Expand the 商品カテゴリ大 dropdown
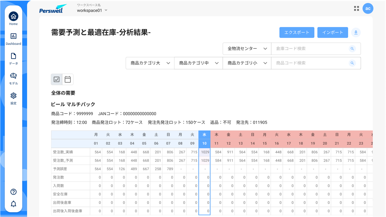Viewport: 386px width, 217px height. click(x=150, y=63)
